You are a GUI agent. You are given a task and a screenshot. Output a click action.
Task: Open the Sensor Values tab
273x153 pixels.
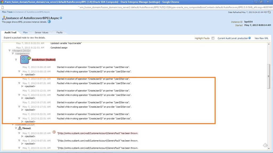click(41, 32)
